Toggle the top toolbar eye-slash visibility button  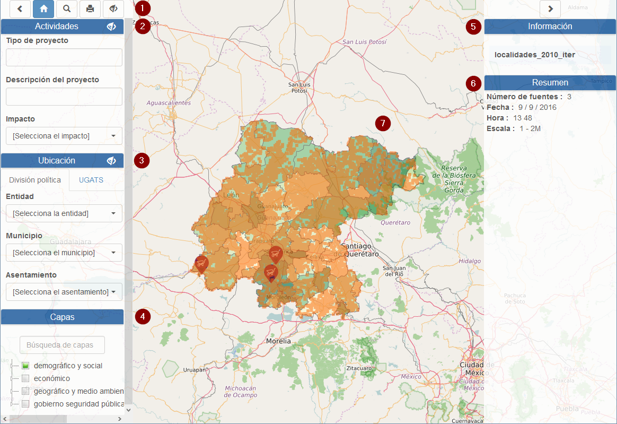click(x=113, y=8)
